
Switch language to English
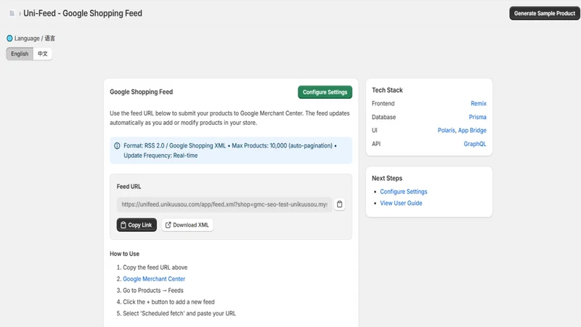[x=20, y=54]
